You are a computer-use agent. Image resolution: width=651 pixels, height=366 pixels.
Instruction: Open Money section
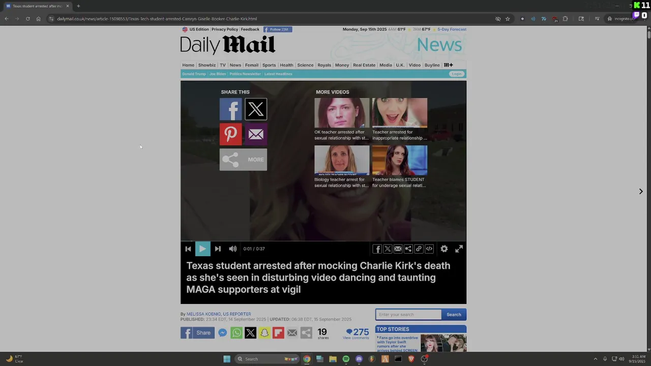click(342, 65)
